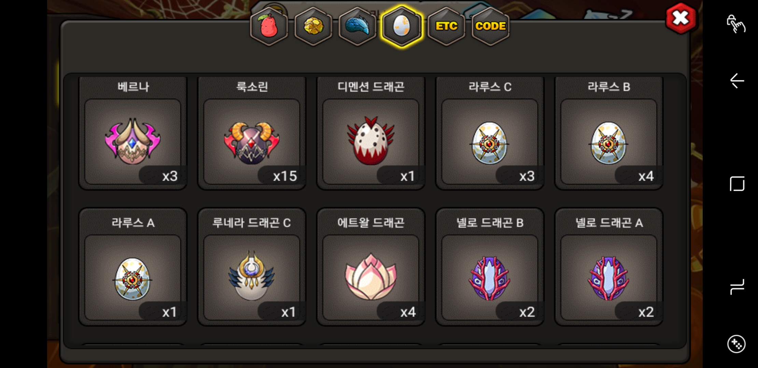Switch to the gold nugget category tab
The image size is (758, 368).
[313, 26]
